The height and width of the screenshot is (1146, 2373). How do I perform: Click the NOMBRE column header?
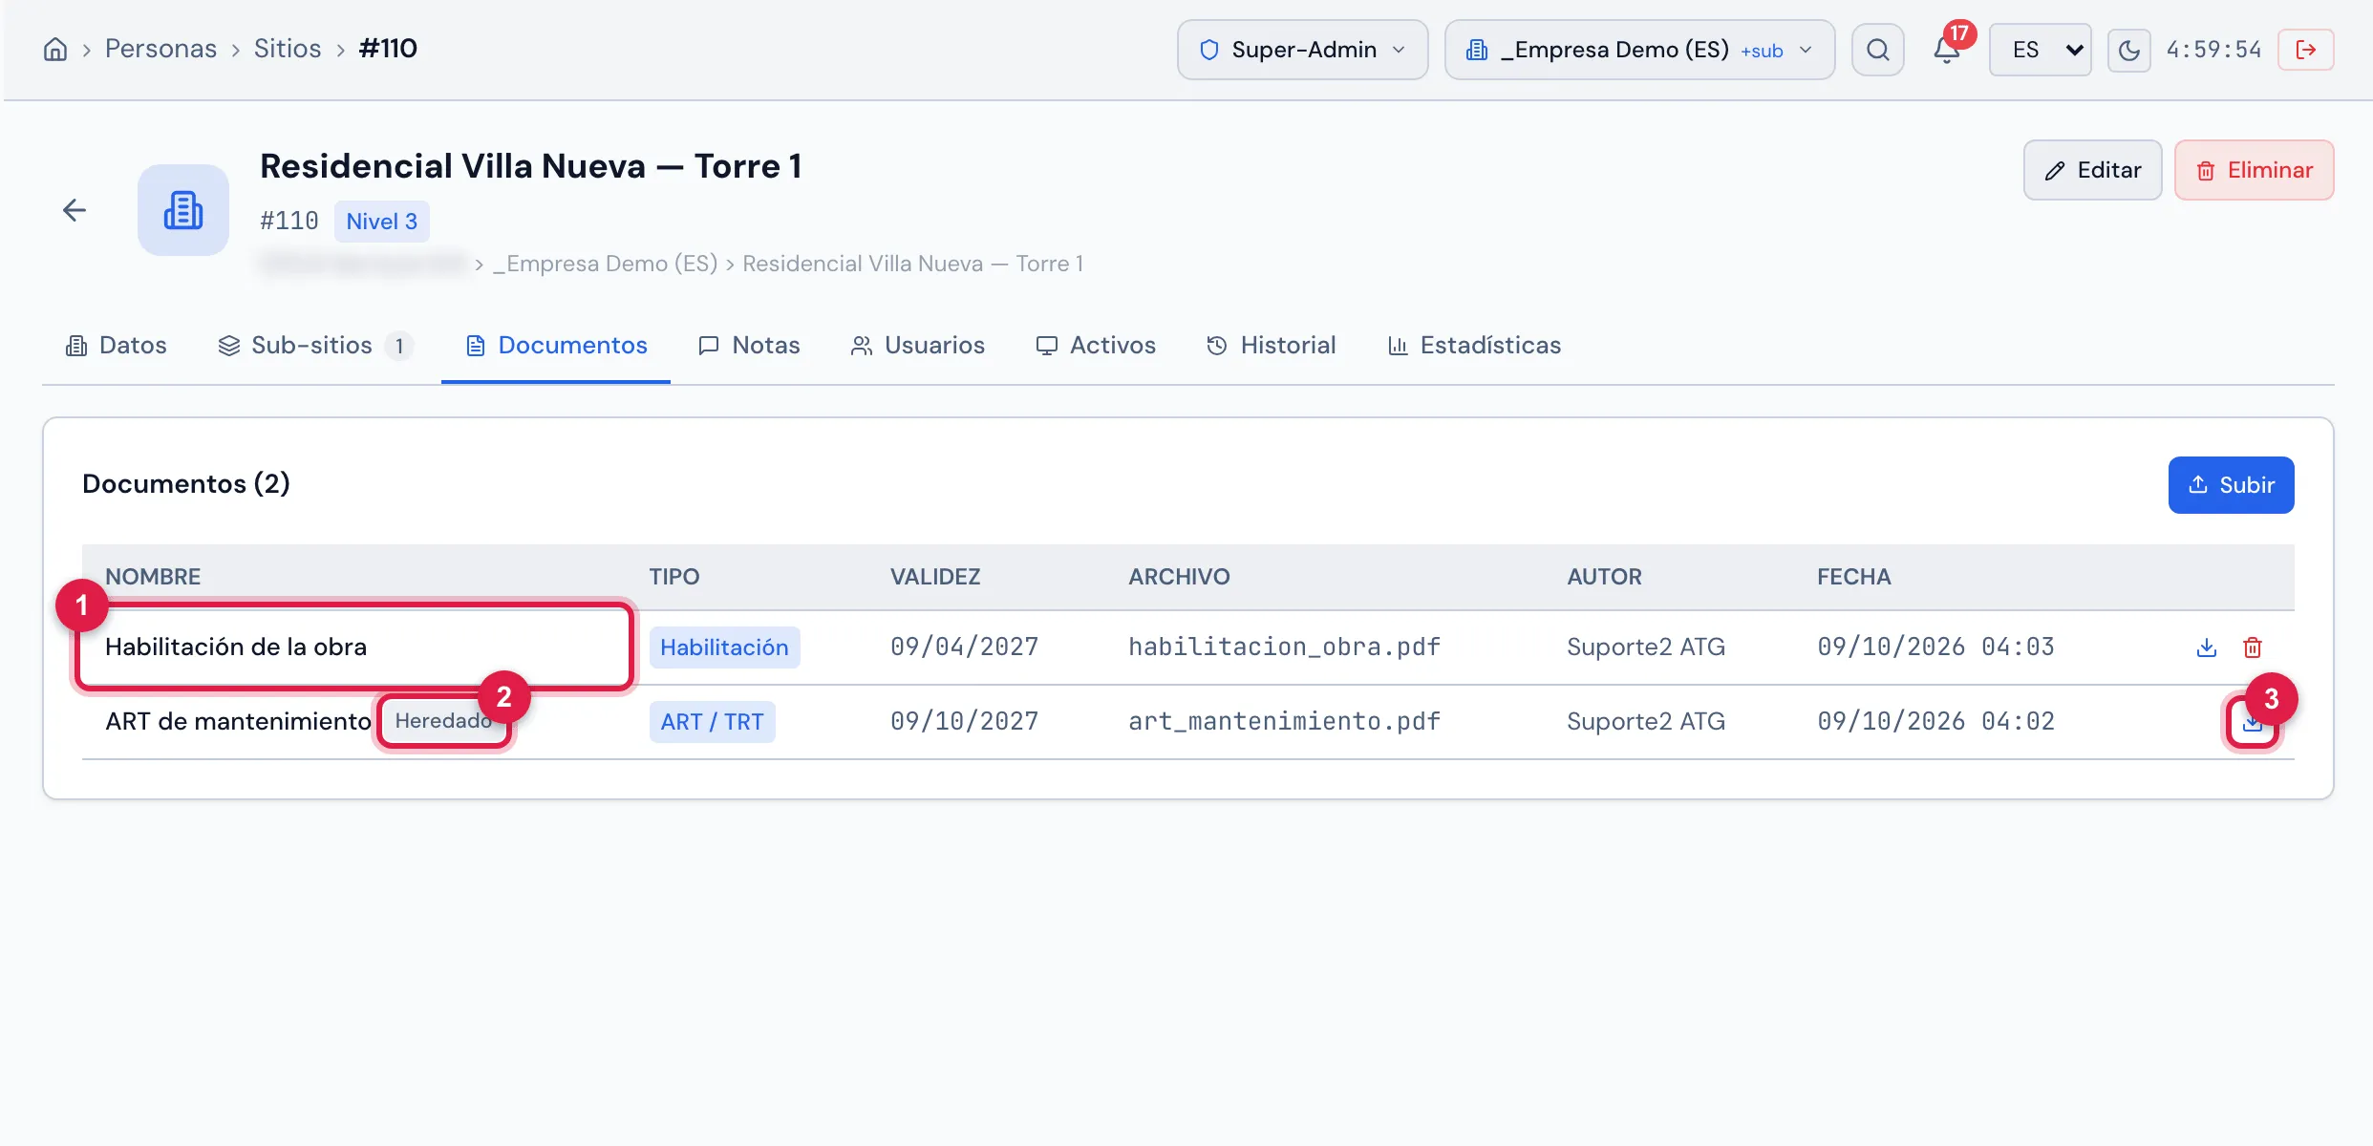(153, 577)
